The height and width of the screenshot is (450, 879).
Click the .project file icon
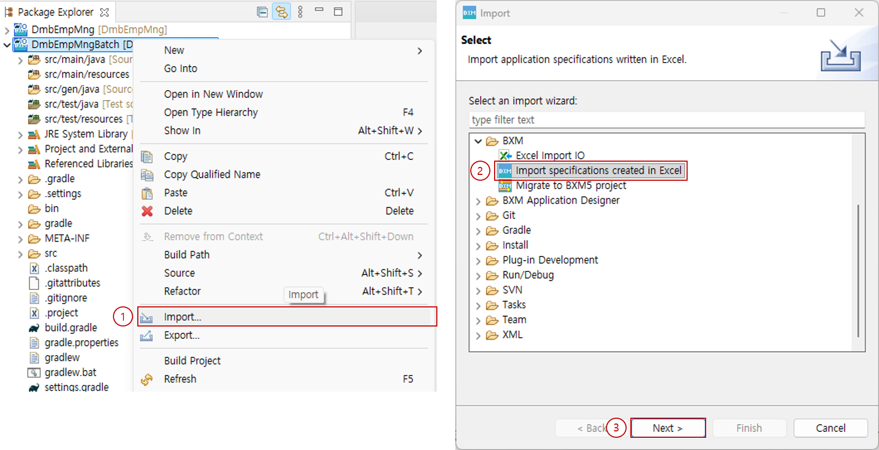[34, 313]
